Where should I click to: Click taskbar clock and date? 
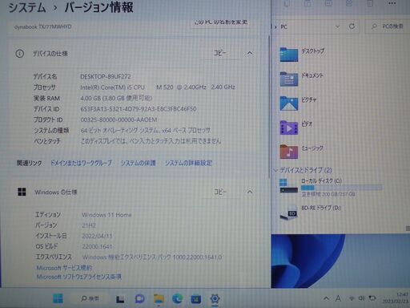coord(395,298)
